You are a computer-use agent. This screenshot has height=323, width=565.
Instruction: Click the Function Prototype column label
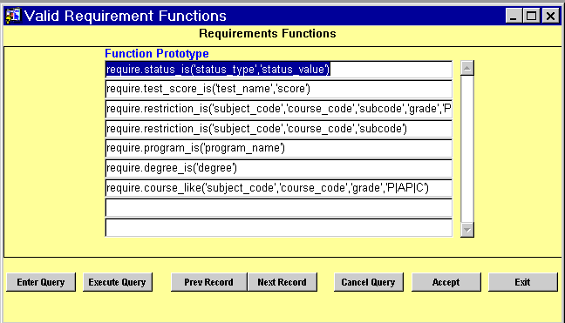(x=157, y=54)
